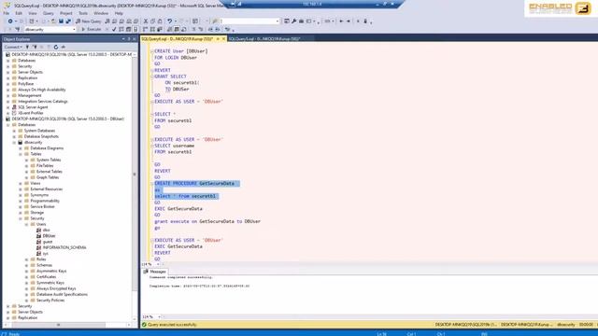
Task: Expand the Roles folder
Action: (27, 259)
